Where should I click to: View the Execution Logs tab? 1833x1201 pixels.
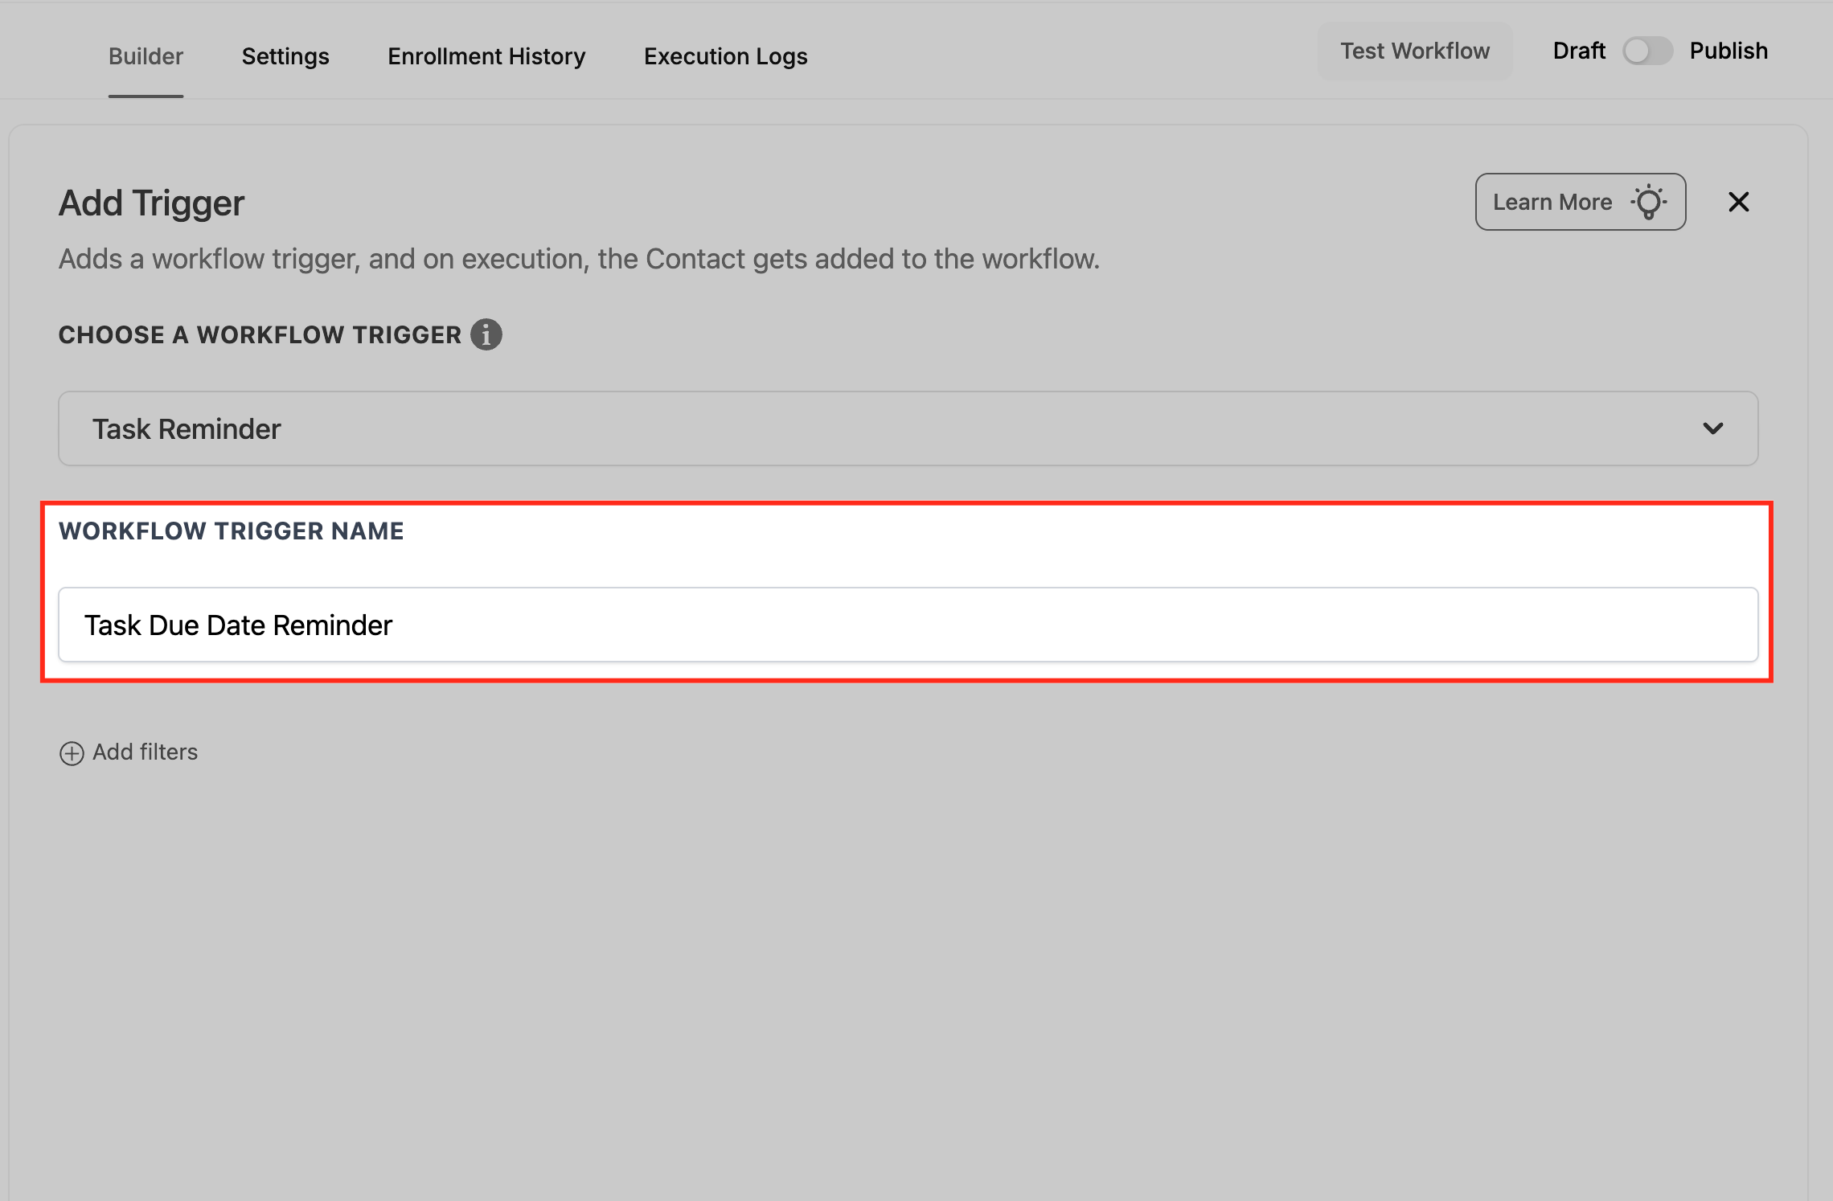(725, 56)
